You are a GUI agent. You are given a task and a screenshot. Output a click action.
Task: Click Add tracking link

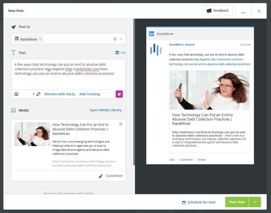point(89,94)
